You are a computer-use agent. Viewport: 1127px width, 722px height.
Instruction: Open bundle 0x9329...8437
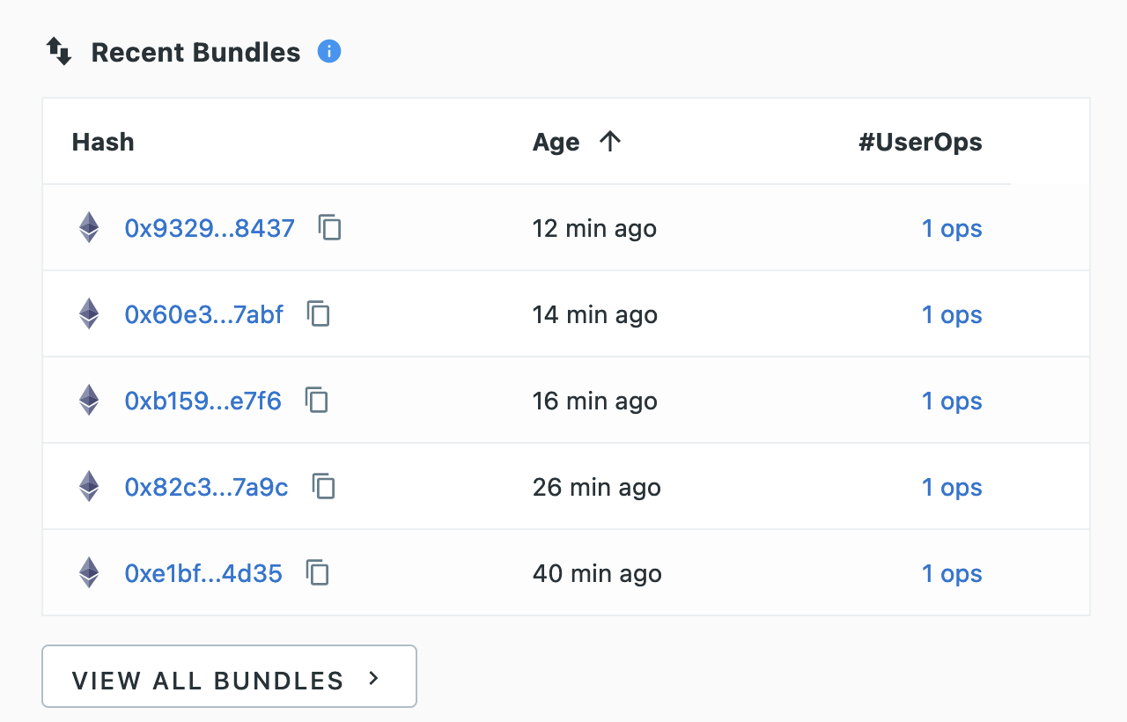click(x=209, y=227)
